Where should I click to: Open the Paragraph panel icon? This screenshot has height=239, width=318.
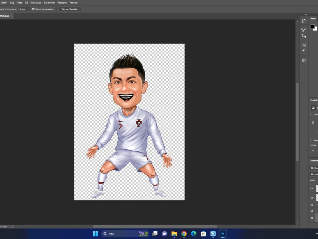click(304, 51)
